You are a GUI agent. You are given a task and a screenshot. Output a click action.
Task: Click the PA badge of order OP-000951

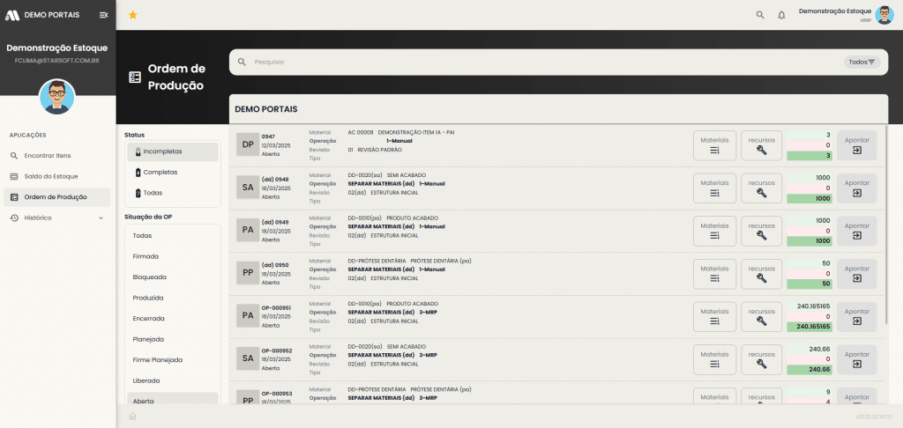point(248,315)
